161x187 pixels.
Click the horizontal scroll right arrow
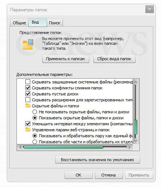(x=129, y=147)
